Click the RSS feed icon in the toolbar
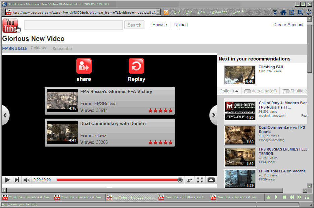Viewport: 314px width, 208px height. [x=166, y=12]
